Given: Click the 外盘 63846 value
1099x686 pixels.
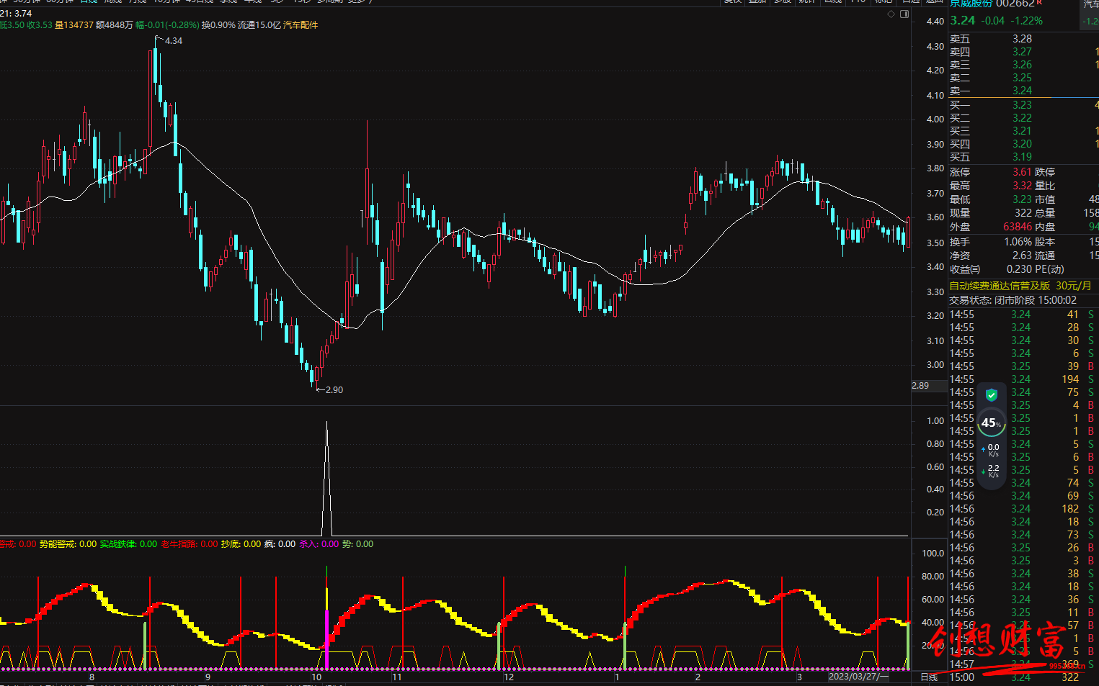Looking at the screenshot, I should point(1018,227).
